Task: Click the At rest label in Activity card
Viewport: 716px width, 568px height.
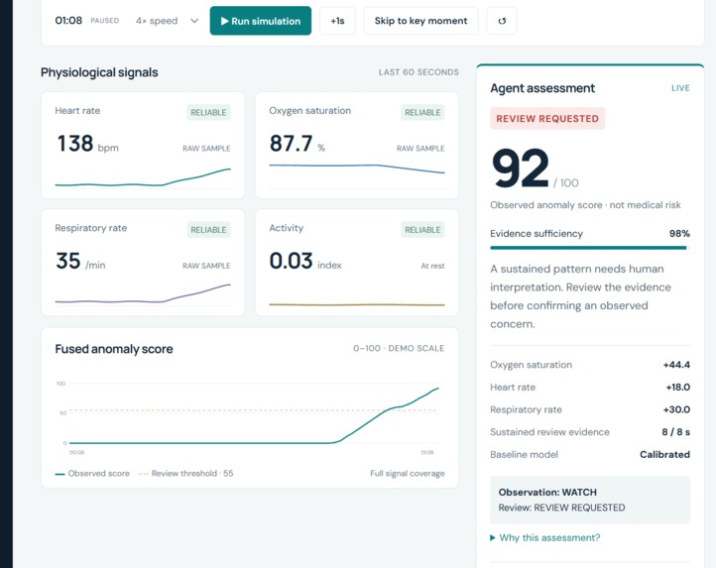Action: [x=432, y=266]
